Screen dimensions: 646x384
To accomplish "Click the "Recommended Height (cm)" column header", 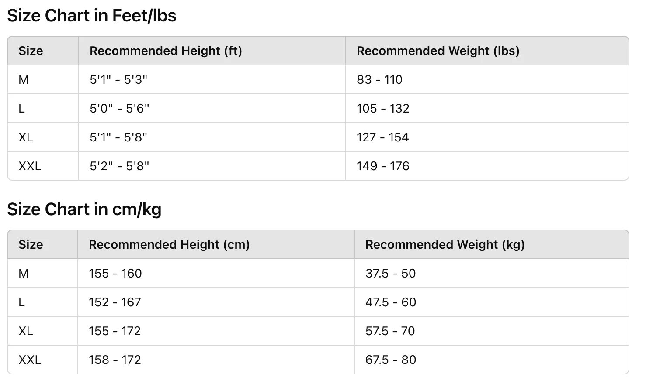I will pos(169,245).
